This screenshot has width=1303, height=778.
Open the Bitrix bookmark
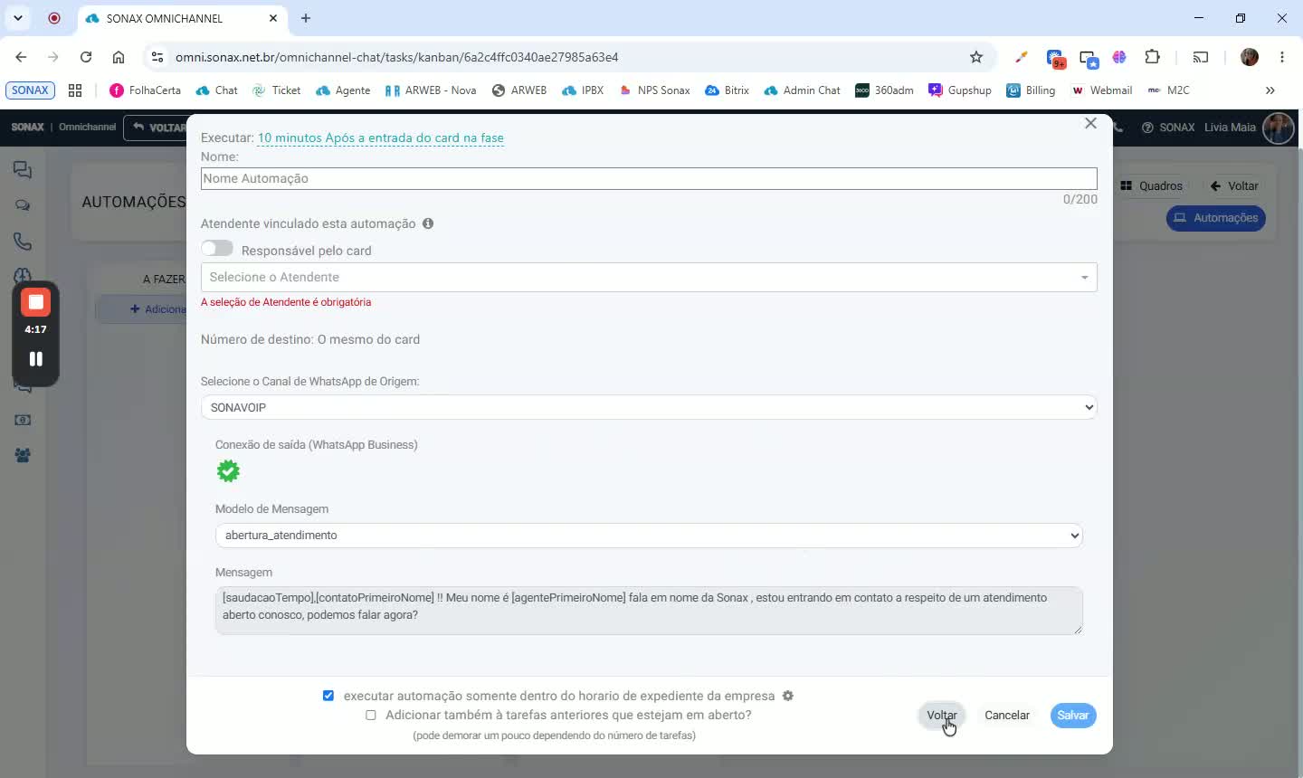727,90
